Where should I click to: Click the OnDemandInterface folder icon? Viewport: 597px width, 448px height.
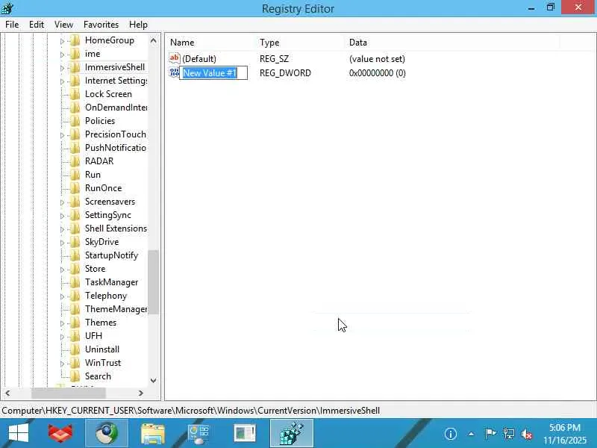tap(75, 108)
